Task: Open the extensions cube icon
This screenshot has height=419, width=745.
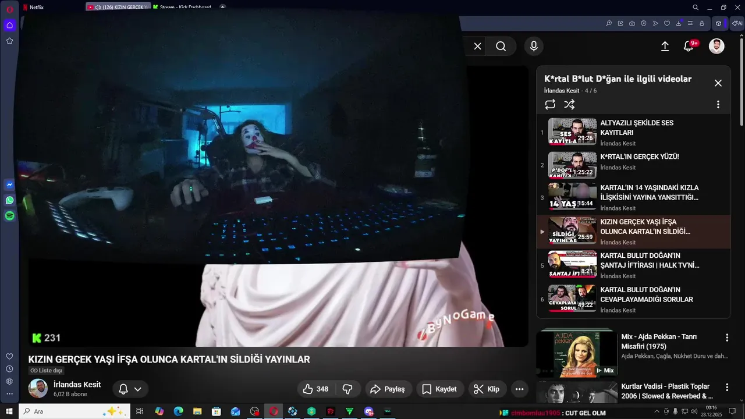Action: coord(719,23)
